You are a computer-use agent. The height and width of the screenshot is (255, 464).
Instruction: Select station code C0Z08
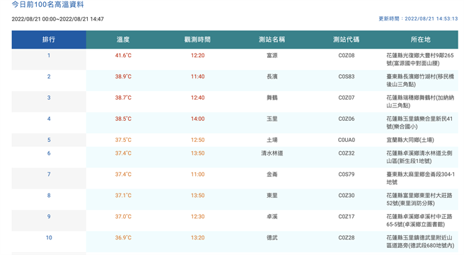[346, 56]
